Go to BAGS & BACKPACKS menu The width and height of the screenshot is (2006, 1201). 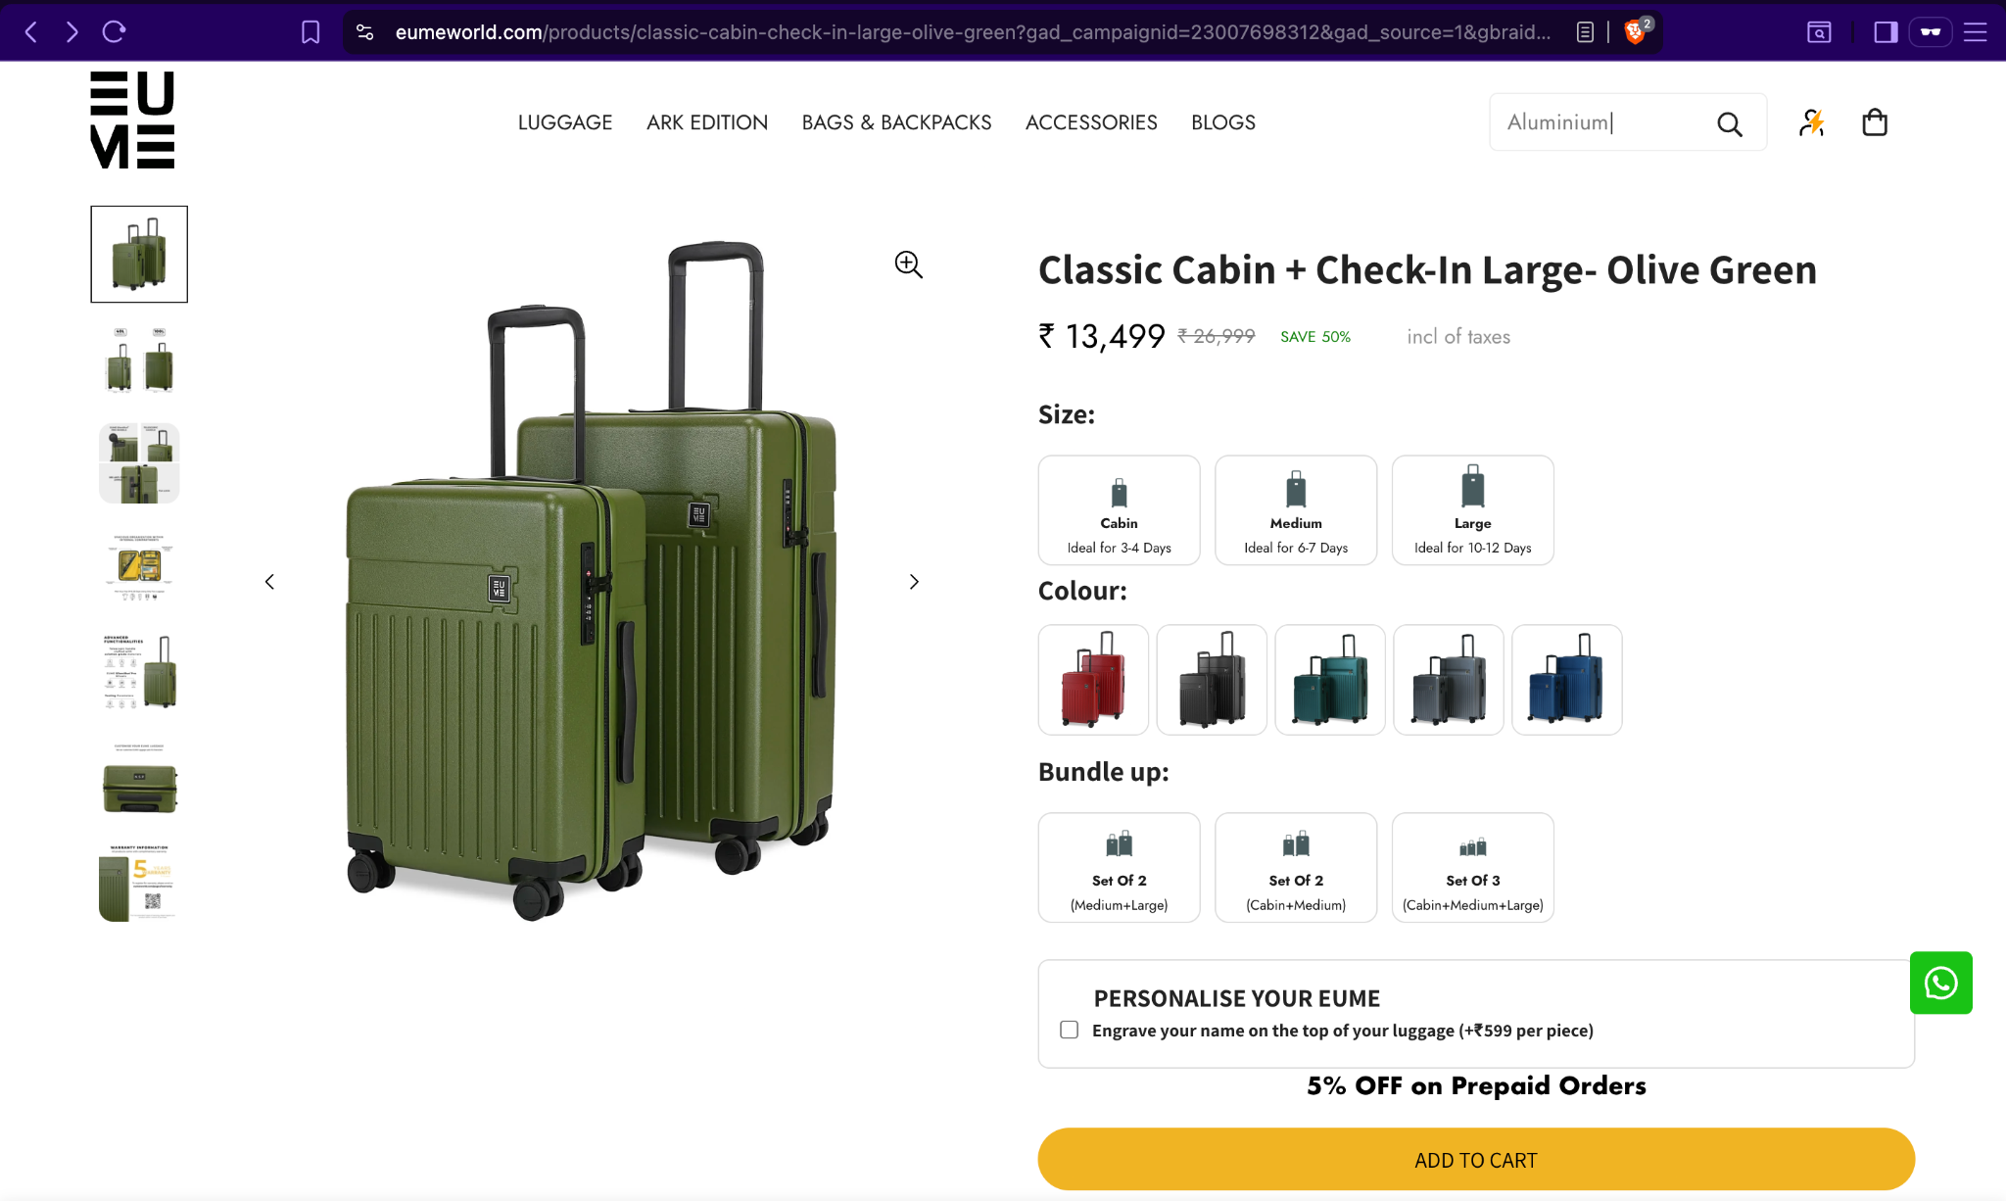[x=896, y=122]
